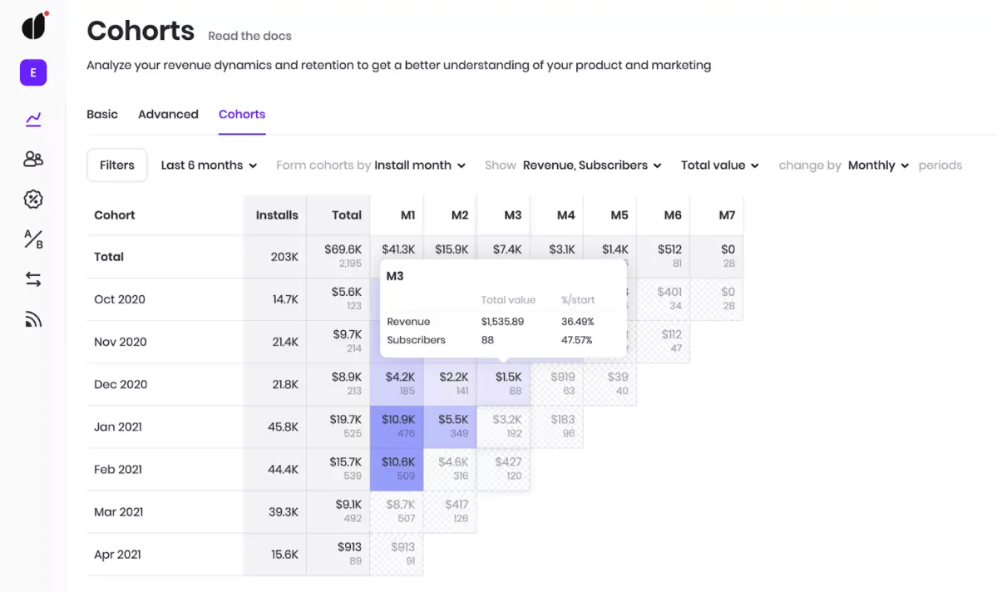Expand the Install month dropdown
The height and width of the screenshot is (592, 997).
420,165
